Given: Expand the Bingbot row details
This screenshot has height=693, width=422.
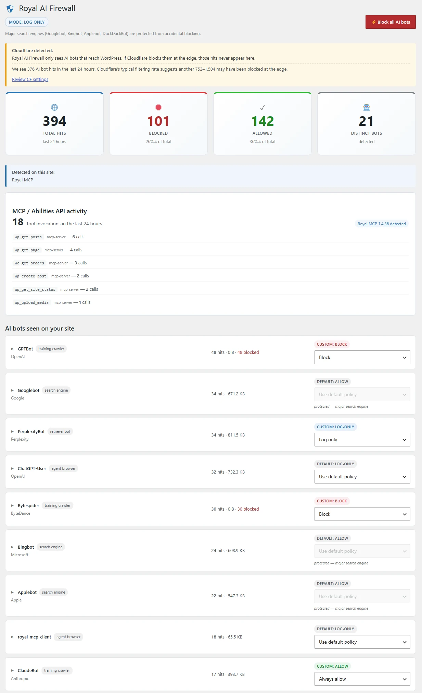Looking at the screenshot, I should (x=12, y=547).
